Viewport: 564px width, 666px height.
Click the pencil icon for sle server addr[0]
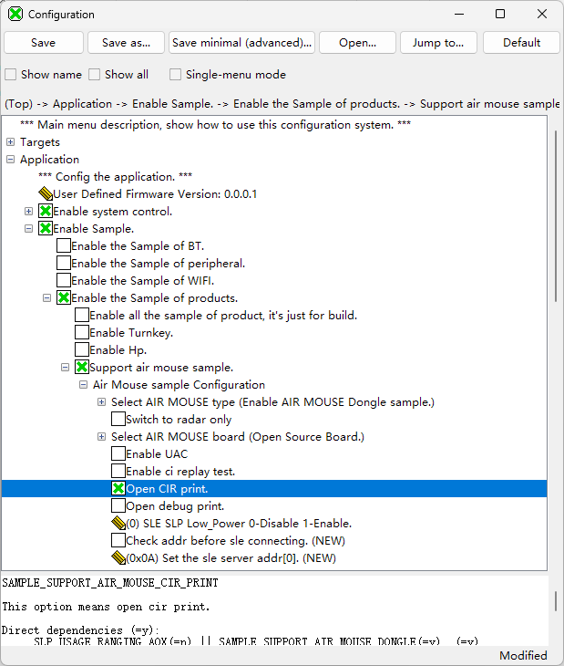pyautogui.click(x=118, y=557)
